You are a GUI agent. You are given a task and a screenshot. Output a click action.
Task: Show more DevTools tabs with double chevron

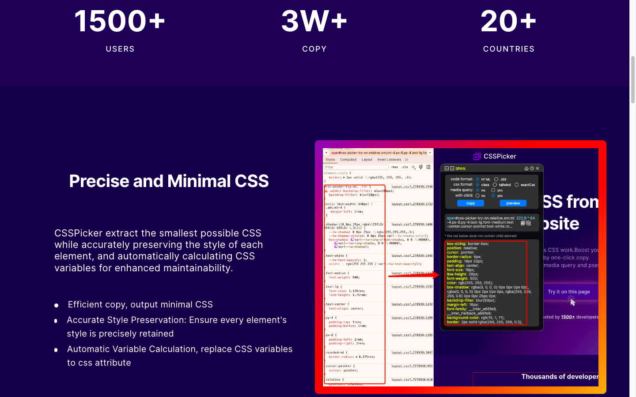pyautogui.click(x=406, y=160)
